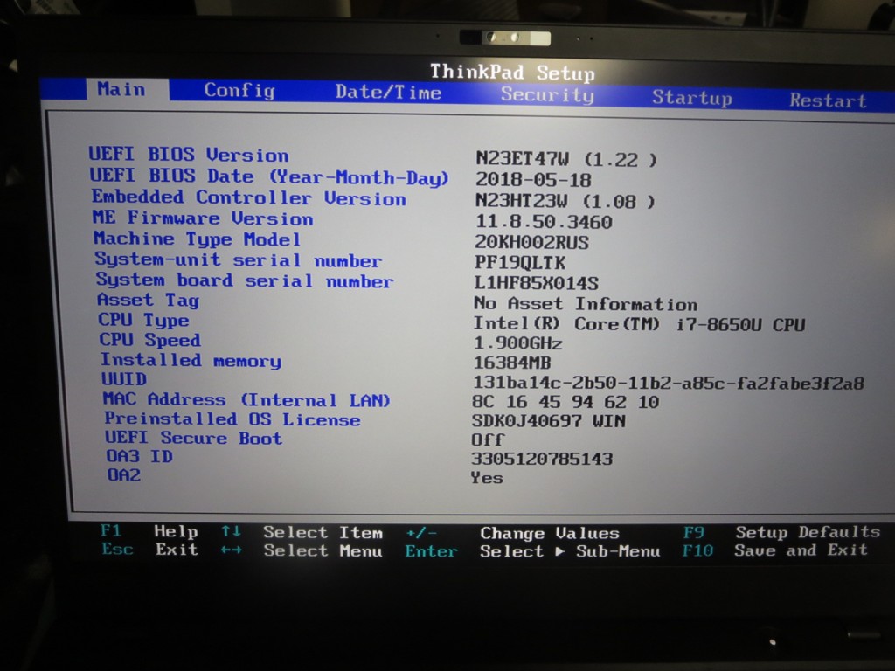Select the Secure Boot value Off
Screen dimensions: 895x671
click(488, 440)
